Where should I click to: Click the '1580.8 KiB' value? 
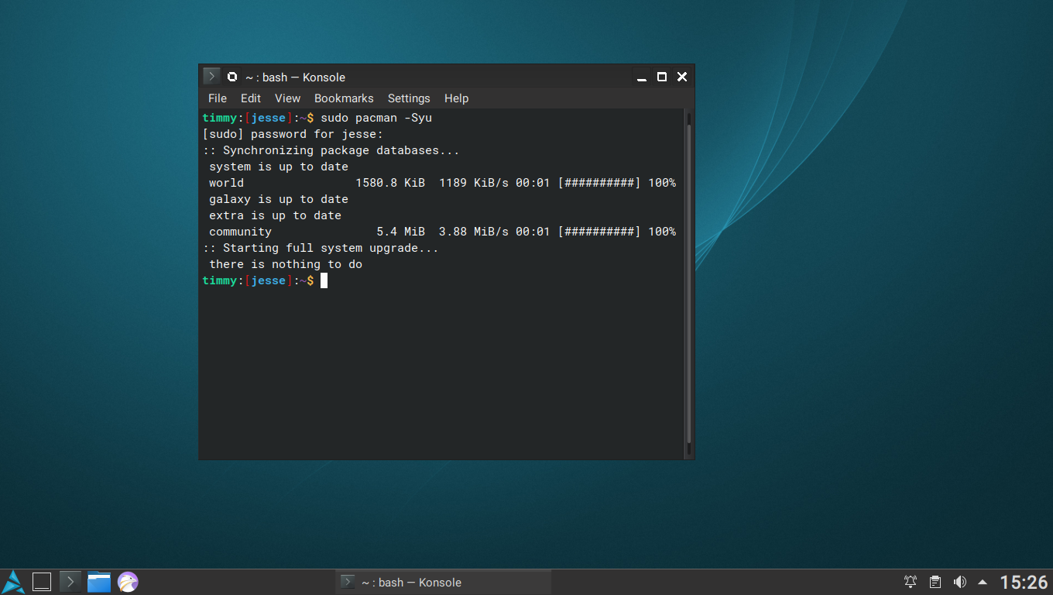[x=390, y=183]
